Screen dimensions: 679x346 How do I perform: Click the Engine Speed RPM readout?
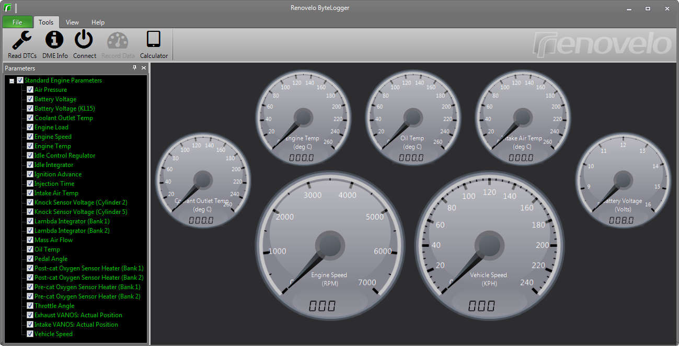coord(322,306)
